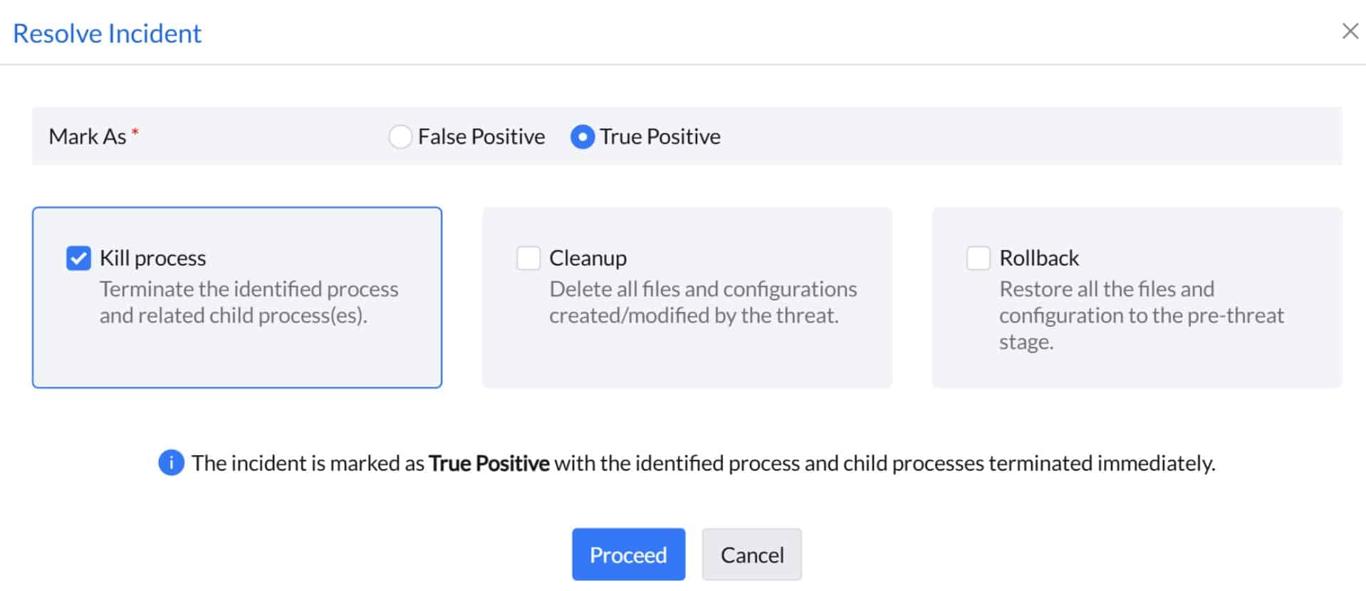Image resolution: width=1366 pixels, height=591 pixels.
Task: Enable the Cleanup checkbox
Action: pyautogui.click(x=528, y=258)
